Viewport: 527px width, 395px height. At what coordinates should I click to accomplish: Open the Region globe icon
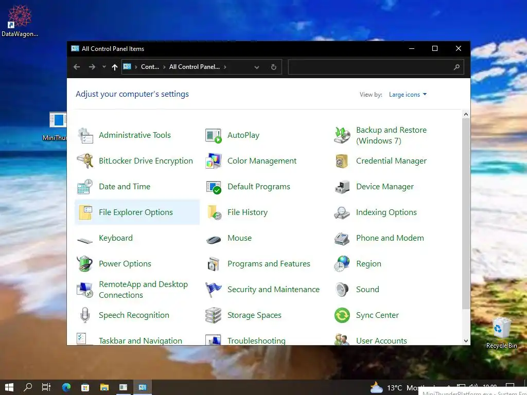[x=342, y=264]
